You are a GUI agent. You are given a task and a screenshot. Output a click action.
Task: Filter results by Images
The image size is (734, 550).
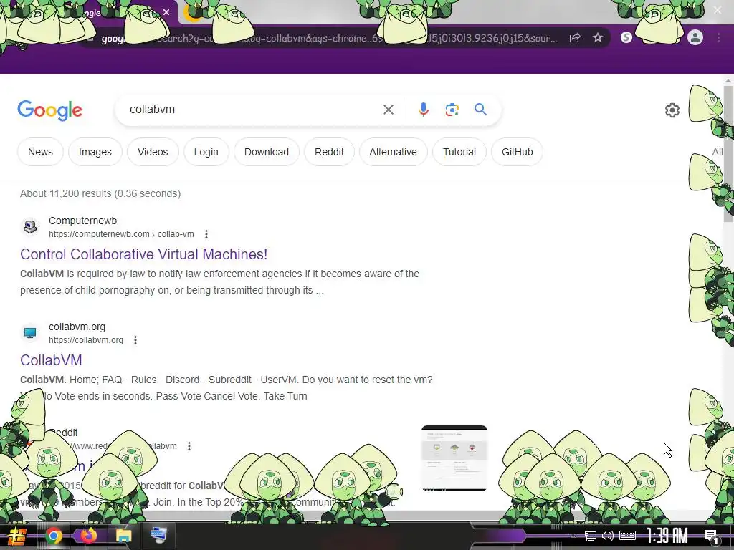(x=95, y=152)
